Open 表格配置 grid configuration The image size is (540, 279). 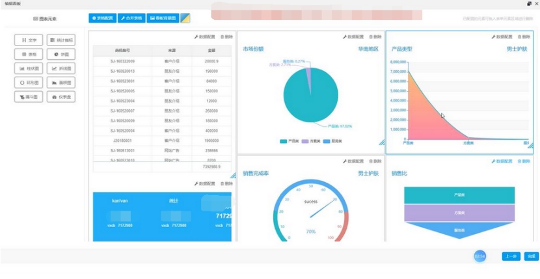point(103,18)
